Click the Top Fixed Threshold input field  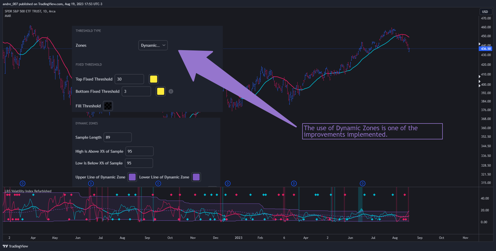[x=129, y=79]
